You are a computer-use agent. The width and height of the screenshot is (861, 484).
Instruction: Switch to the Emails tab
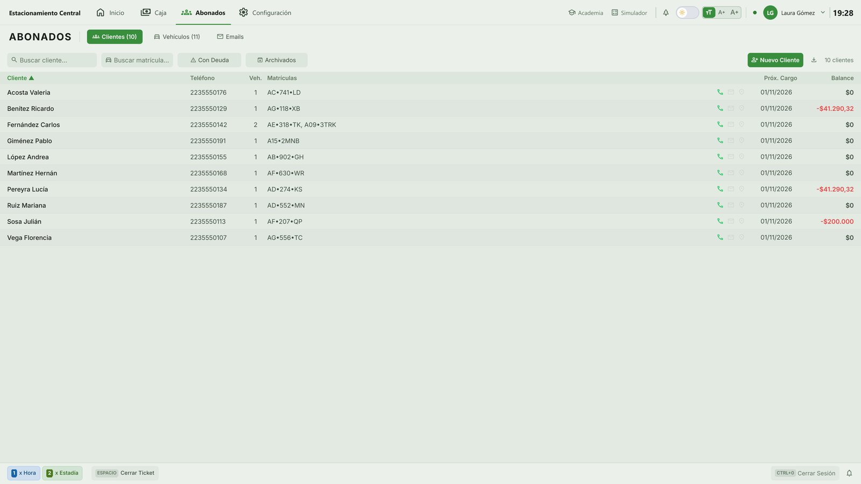[230, 37]
